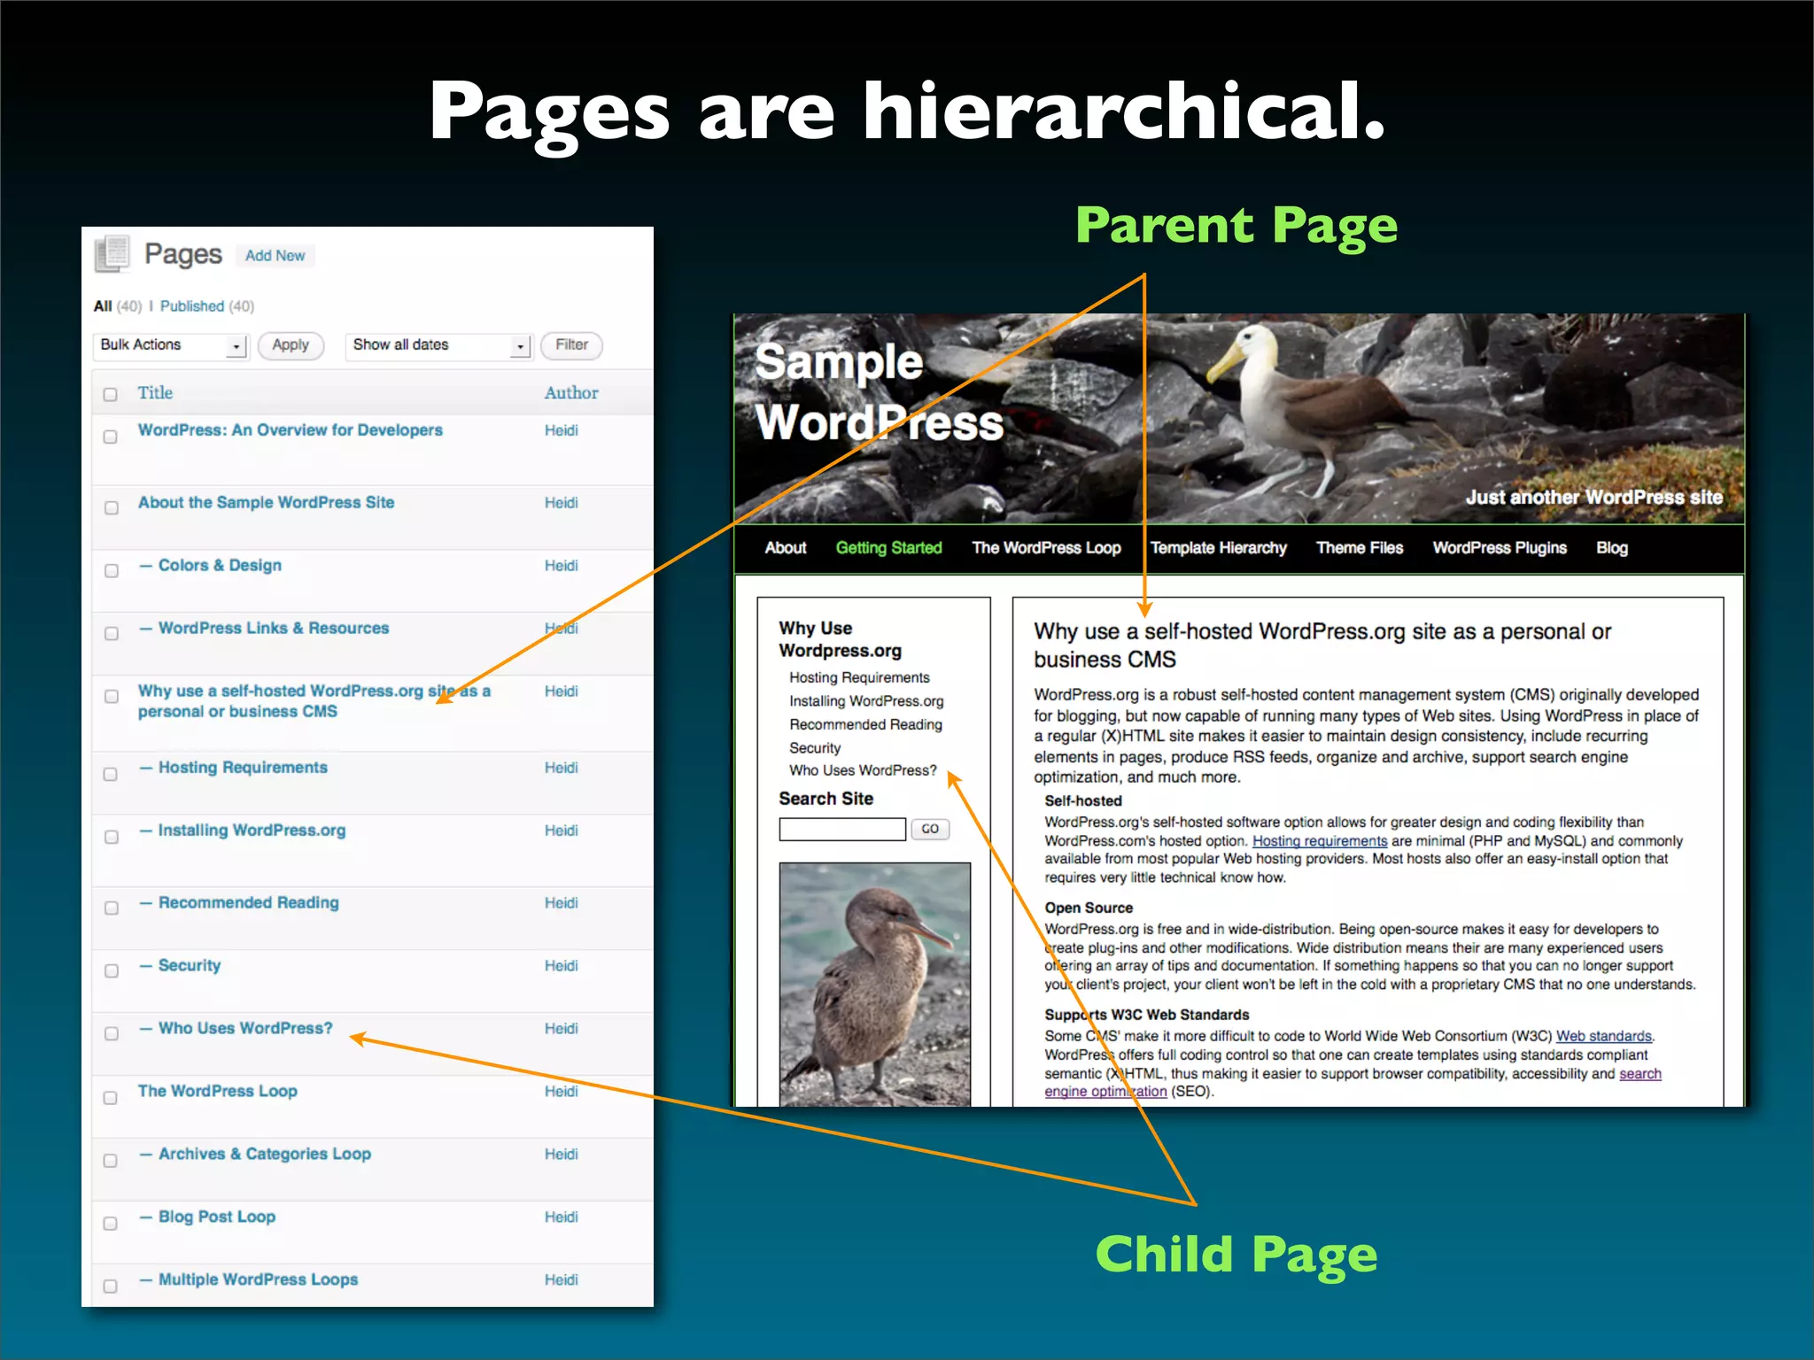Open the Template Hierarchy menu item
Viewport: 1814px width, 1360px height.
tap(1218, 547)
